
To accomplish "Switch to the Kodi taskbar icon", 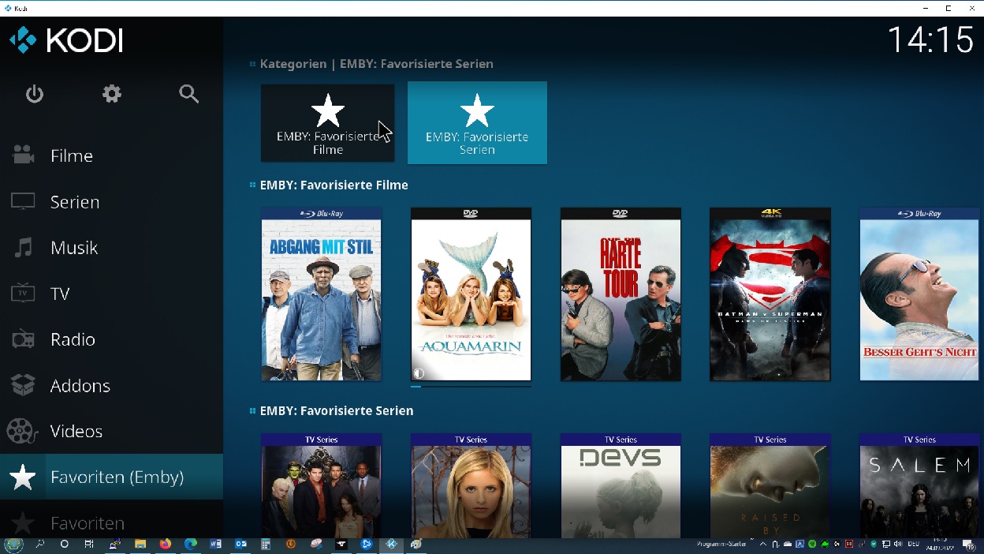I will point(391,545).
